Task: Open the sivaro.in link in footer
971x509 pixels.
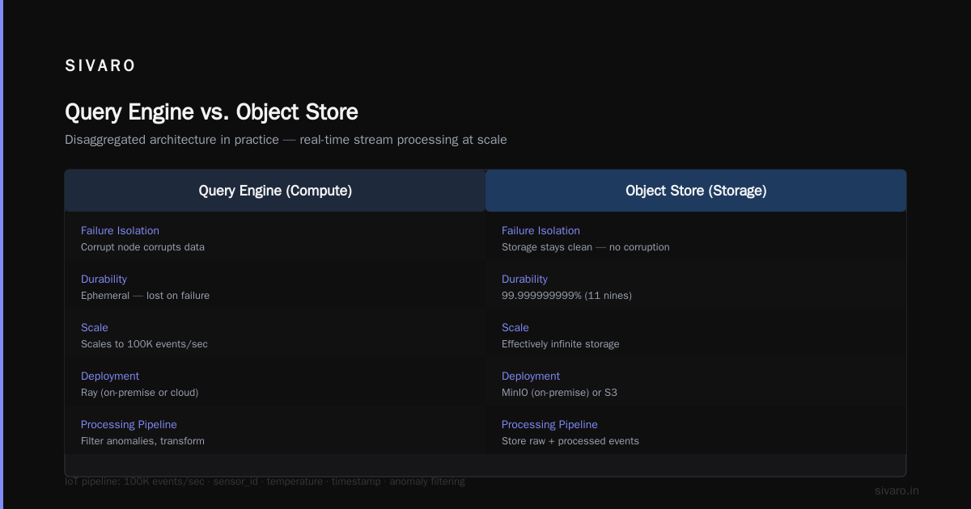Action: tap(897, 490)
